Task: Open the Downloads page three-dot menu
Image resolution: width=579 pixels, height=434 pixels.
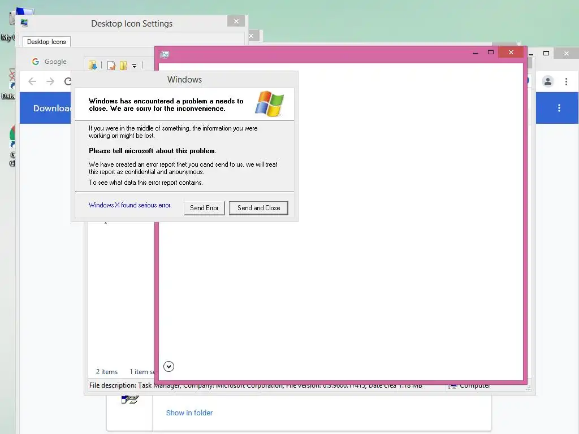Action: tap(559, 108)
